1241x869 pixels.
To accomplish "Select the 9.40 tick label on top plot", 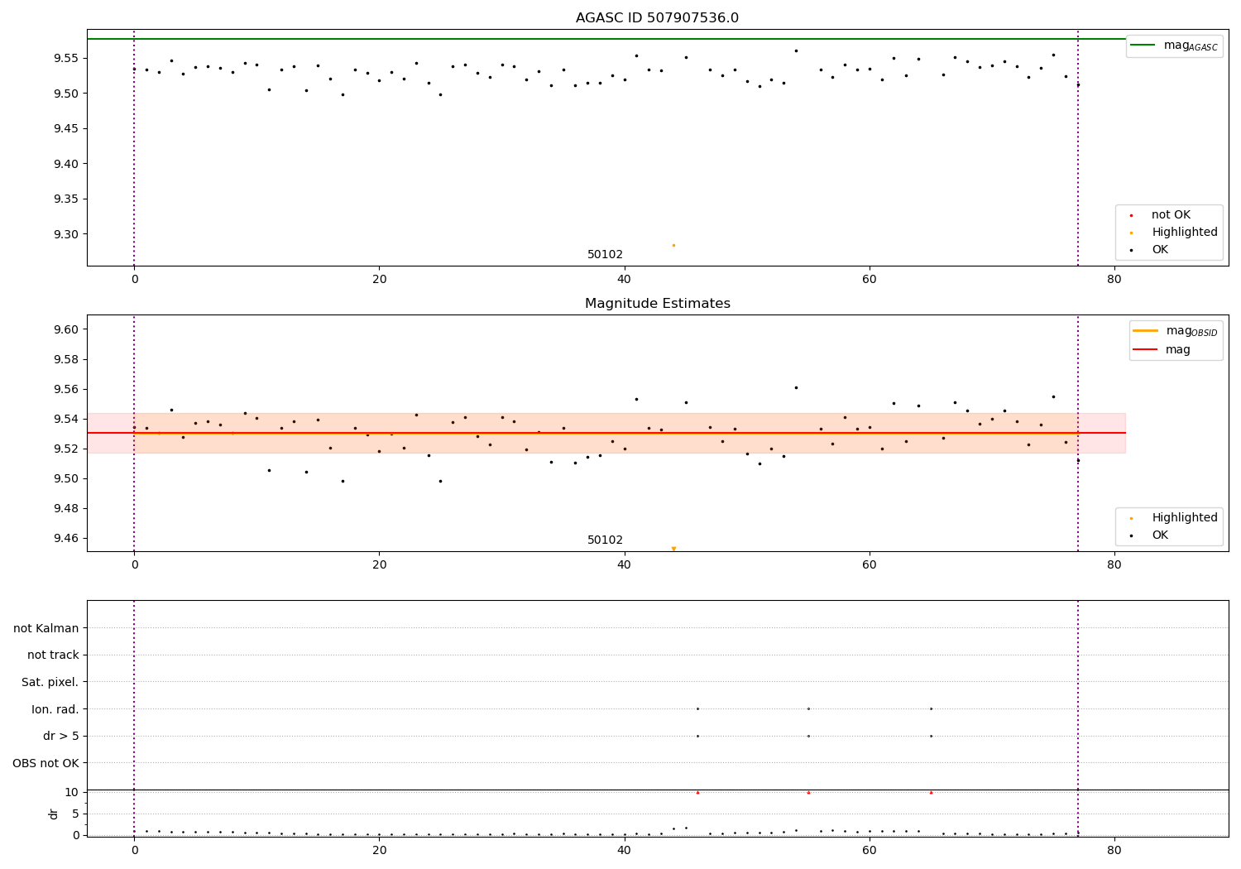I will pos(65,164).
